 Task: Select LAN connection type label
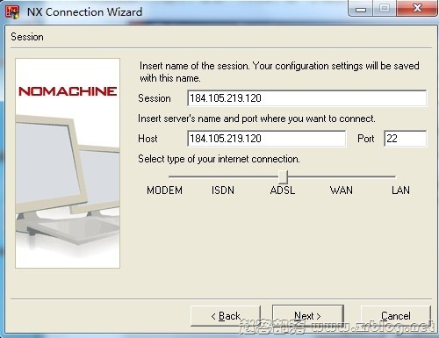point(400,191)
